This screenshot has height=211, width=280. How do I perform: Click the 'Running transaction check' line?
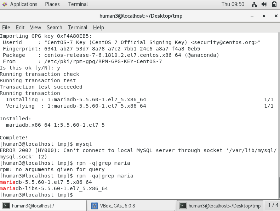39,74
